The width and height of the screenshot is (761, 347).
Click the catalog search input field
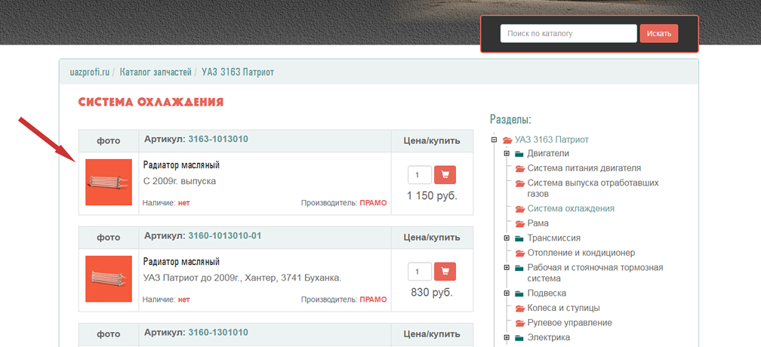click(x=568, y=33)
